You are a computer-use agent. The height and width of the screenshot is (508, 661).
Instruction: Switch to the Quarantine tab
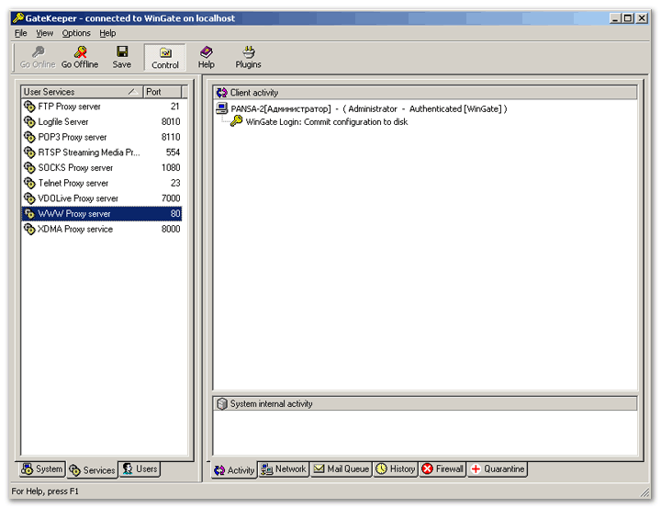(498, 469)
